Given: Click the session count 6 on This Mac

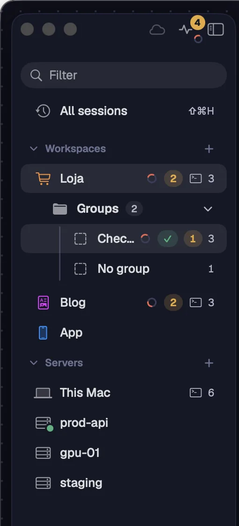Looking at the screenshot, I should (x=211, y=393).
